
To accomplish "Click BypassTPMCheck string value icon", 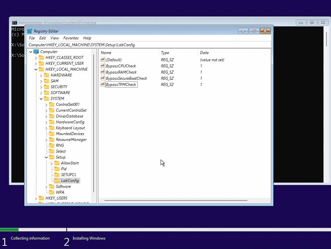I will pos(103,84).
